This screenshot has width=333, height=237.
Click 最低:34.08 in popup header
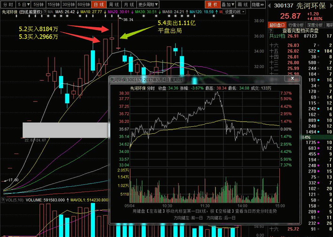(x=239, y=88)
